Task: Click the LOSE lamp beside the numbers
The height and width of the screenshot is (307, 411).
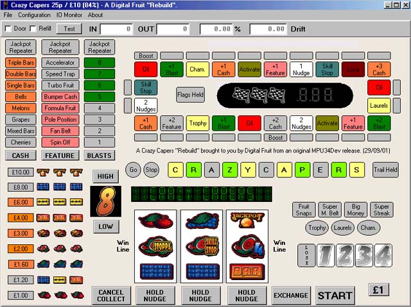Action: tap(306, 255)
